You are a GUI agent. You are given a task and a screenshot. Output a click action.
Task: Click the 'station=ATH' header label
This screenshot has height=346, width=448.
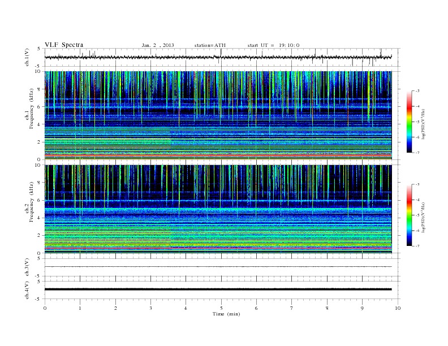point(210,45)
